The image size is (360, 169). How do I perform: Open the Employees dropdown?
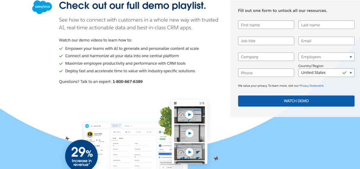tap(326, 57)
